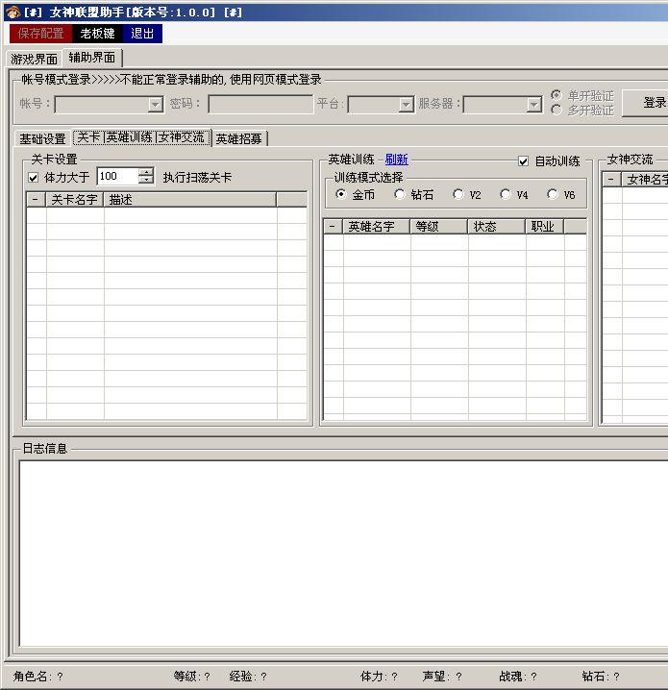Switch to the 基础设置 tab
This screenshot has height=690, width=668.
click(43, 138)
